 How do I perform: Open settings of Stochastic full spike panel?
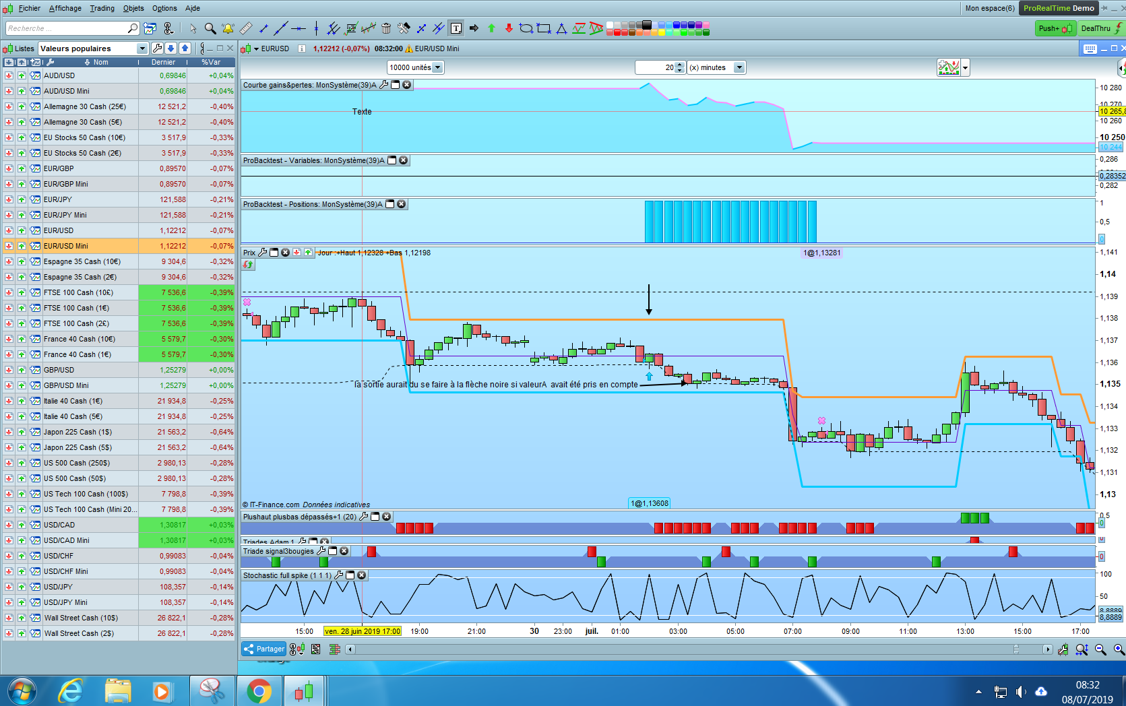(339, 575)
